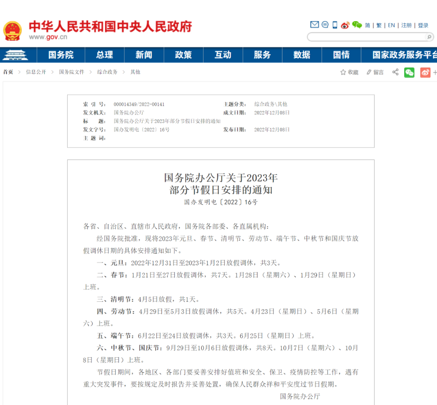Click 综合政务\其他 subject category value
The height and width of the screenshot is (405, 437).
[x=271, y=104]
